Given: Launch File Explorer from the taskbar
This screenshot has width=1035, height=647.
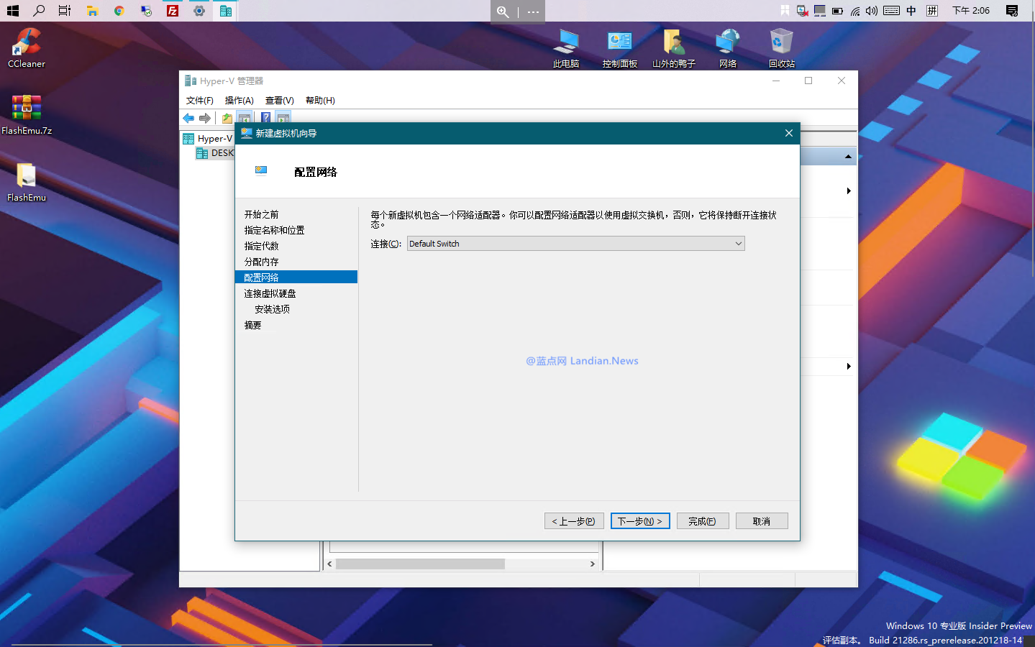Looking at the screenshot, I should click(x=92, y=11).
